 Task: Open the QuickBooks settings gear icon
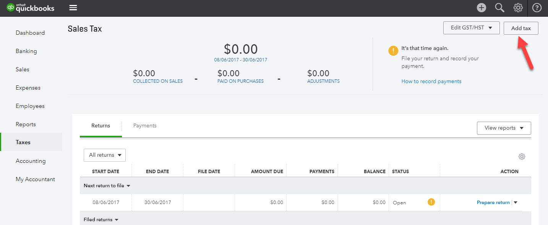[518, 7]
